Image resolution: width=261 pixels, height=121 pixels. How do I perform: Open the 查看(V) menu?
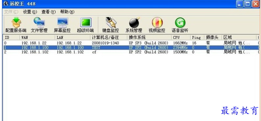point(48,12)
